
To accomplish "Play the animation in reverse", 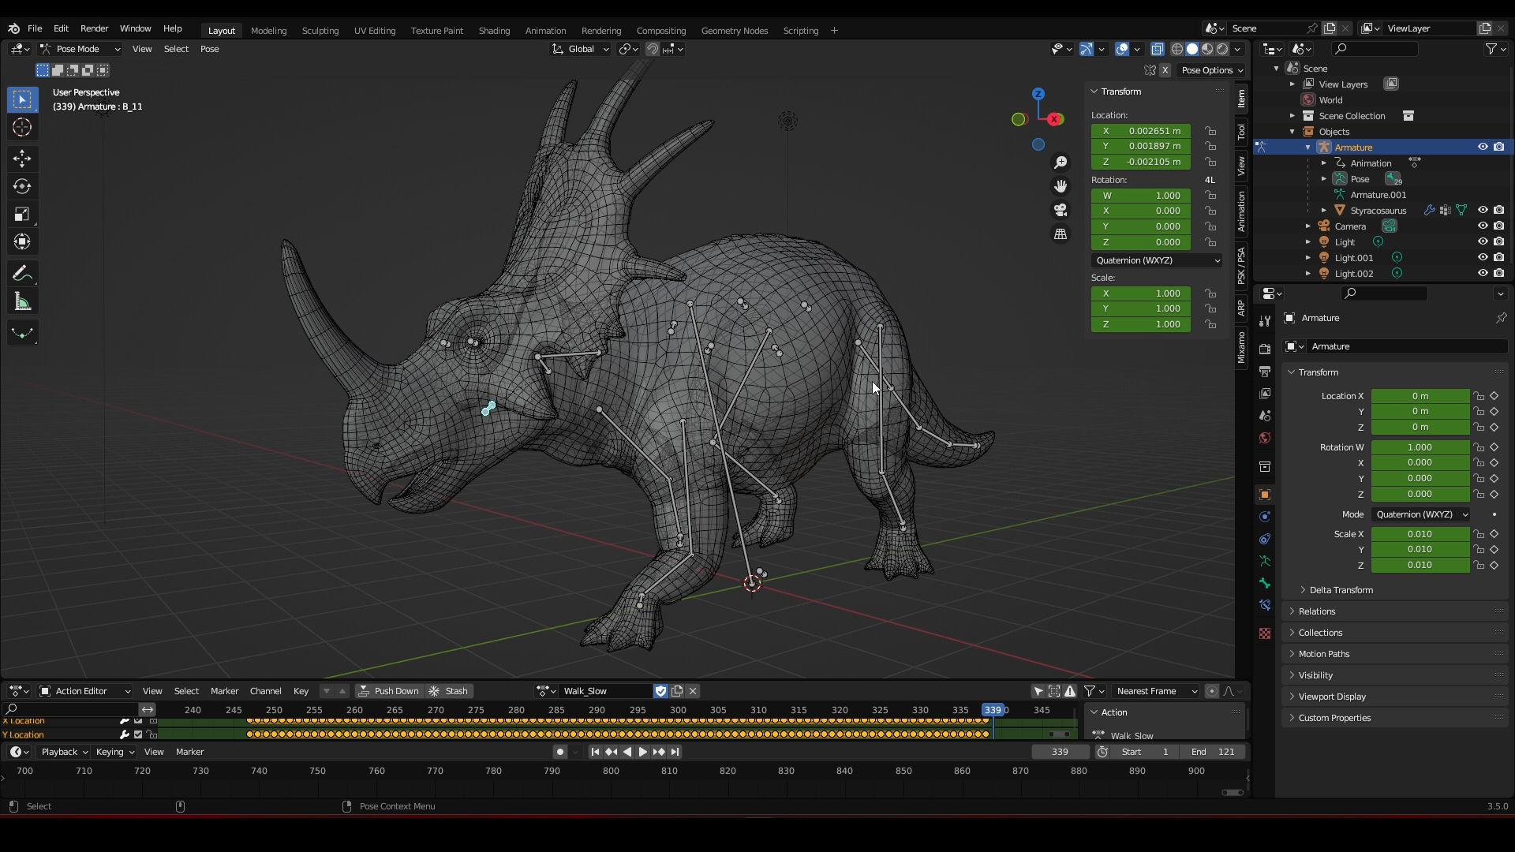I will pos(627,752).
